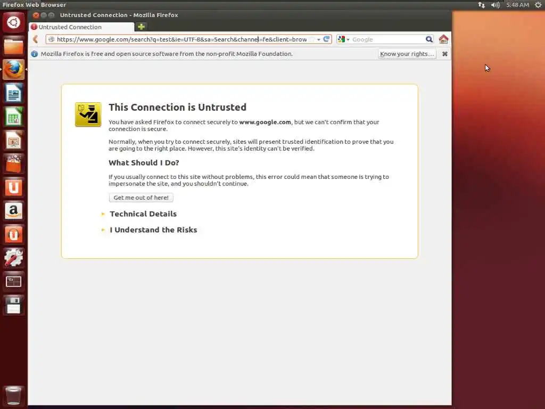Open the Files manager from launcher
Viewport: 545px width, 409px height.
click(13, 46)
